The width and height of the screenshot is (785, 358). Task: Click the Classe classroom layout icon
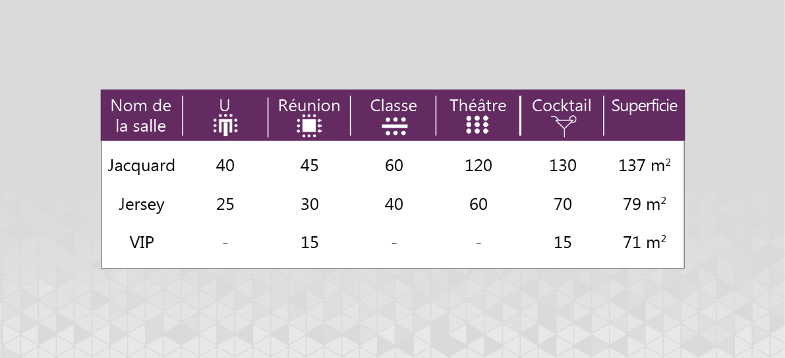pos(394,126)
